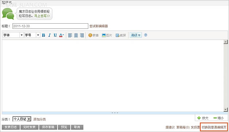Open the 字号 font size dropdown

(x=32, y=35)
